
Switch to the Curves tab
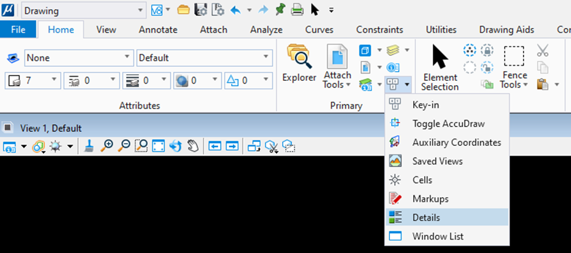pos(319,29)
